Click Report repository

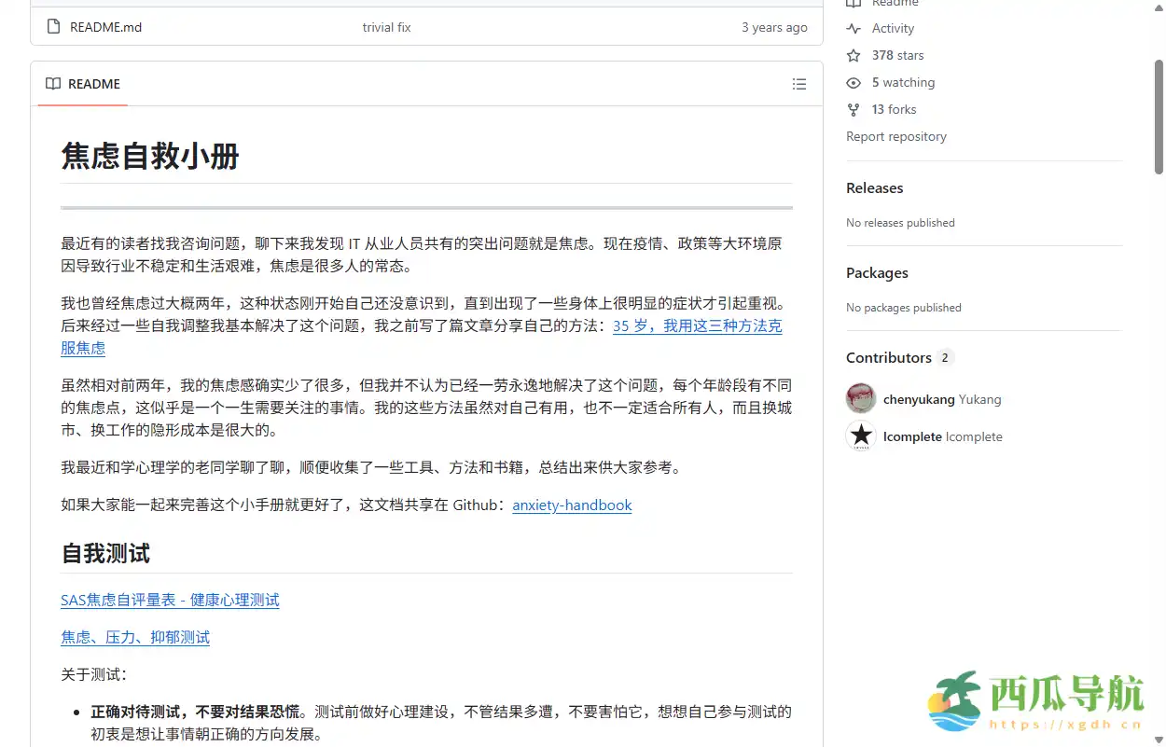pos(895,136)
